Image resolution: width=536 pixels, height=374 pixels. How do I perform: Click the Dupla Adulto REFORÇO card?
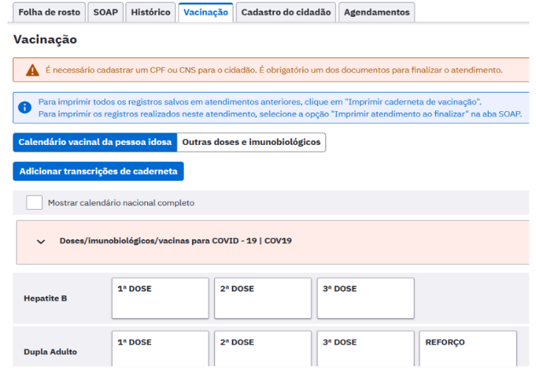[468, 349]
